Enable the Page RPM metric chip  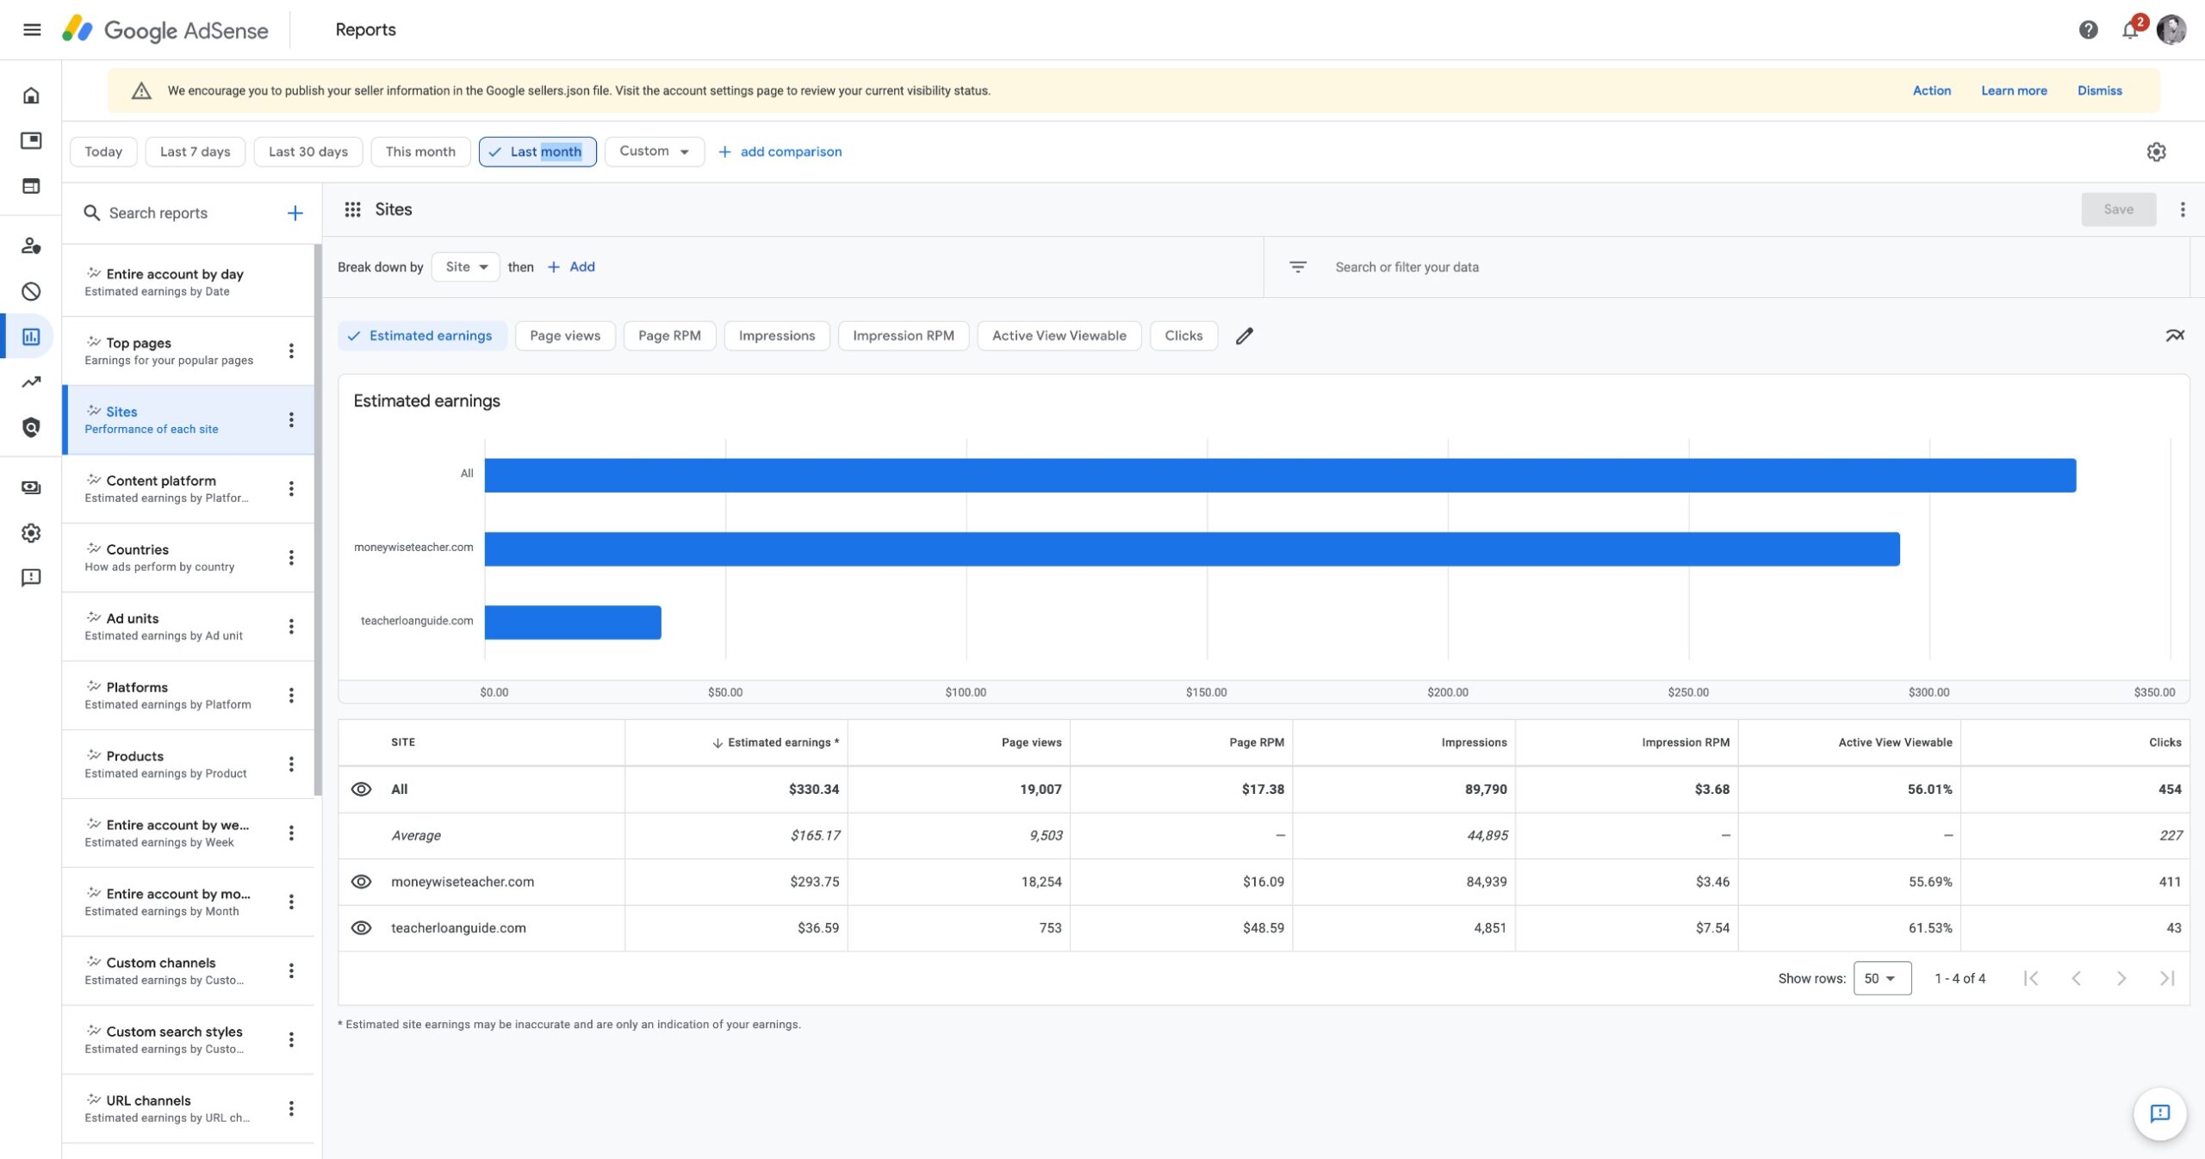669,336
